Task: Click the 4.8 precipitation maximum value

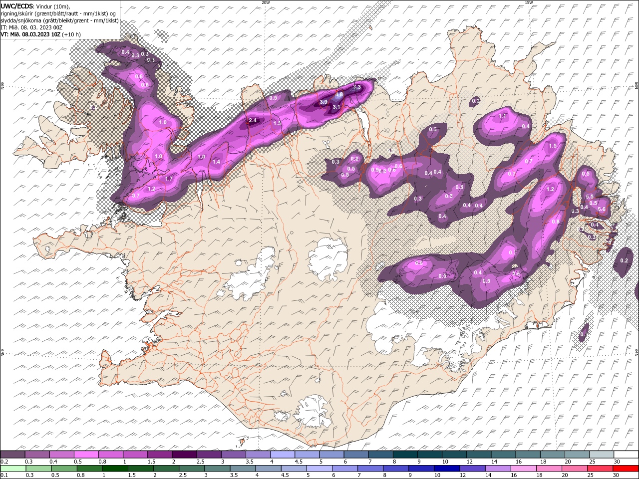Action: (339, 95)
